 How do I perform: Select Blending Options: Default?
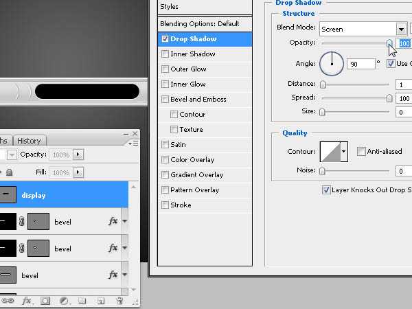pos(199,23)
